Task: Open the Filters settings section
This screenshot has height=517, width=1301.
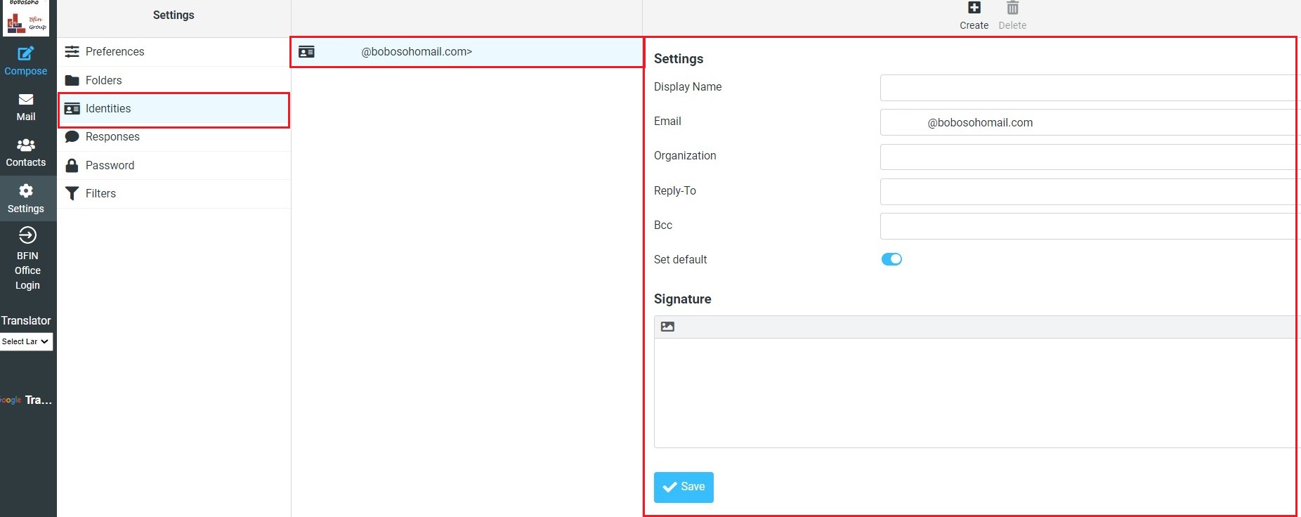Action: pos(100,194)
